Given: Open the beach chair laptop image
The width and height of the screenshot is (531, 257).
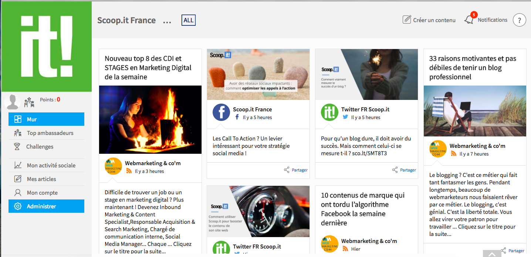Looking at the screenshot, I should (475, 111).
